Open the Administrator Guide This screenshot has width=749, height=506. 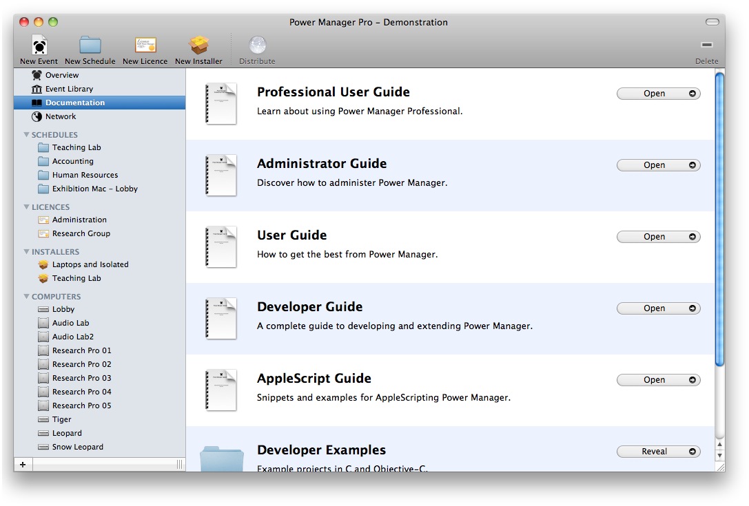tap(658, 165)
